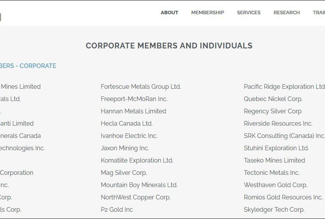Select Jaxon Mining Inc. entry
The height and width of the screenshot is (219, 325).
click(x=125, y=148)
